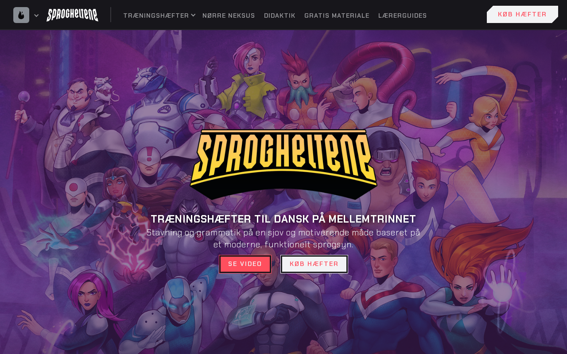567x354 pixels.
Task: Click the white Sproghelte logo in navbar
Action: point(72,15)
